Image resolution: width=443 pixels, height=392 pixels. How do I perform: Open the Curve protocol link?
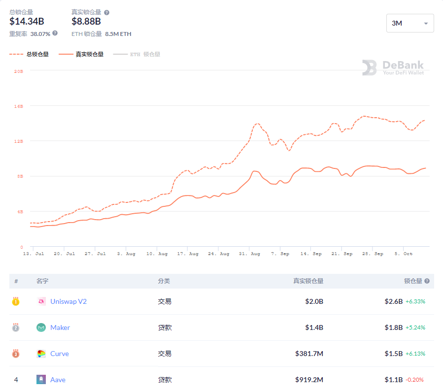point(59,354)
